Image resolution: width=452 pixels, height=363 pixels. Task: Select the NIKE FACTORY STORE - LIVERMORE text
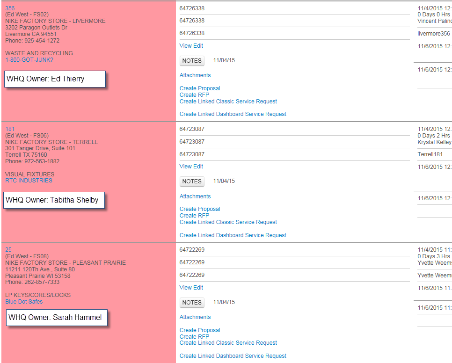point(55,21)
